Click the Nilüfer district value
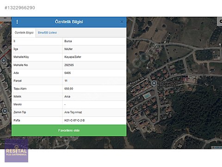Viewport: 222px width, 167px height. [x=68, y=49]
